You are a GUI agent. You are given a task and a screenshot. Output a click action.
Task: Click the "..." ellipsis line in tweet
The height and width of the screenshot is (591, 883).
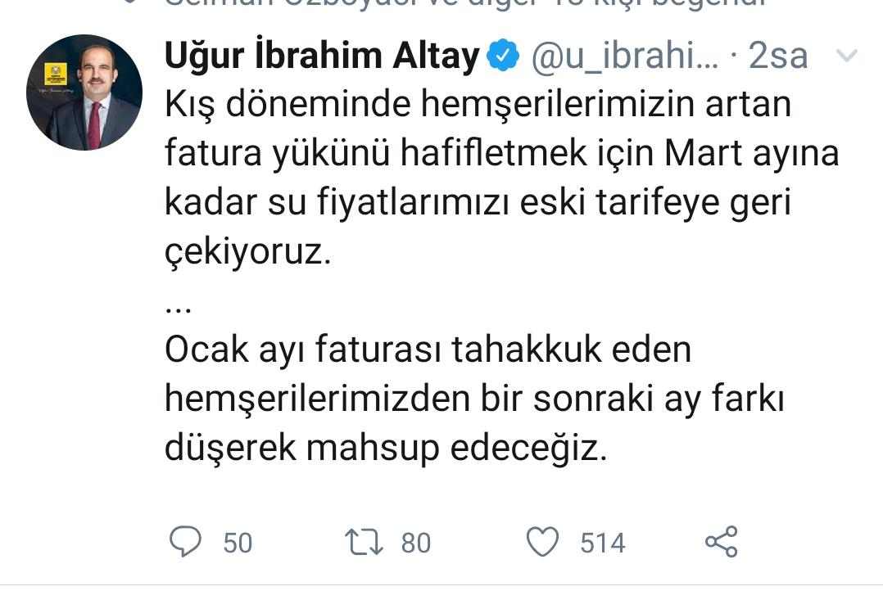178,307
